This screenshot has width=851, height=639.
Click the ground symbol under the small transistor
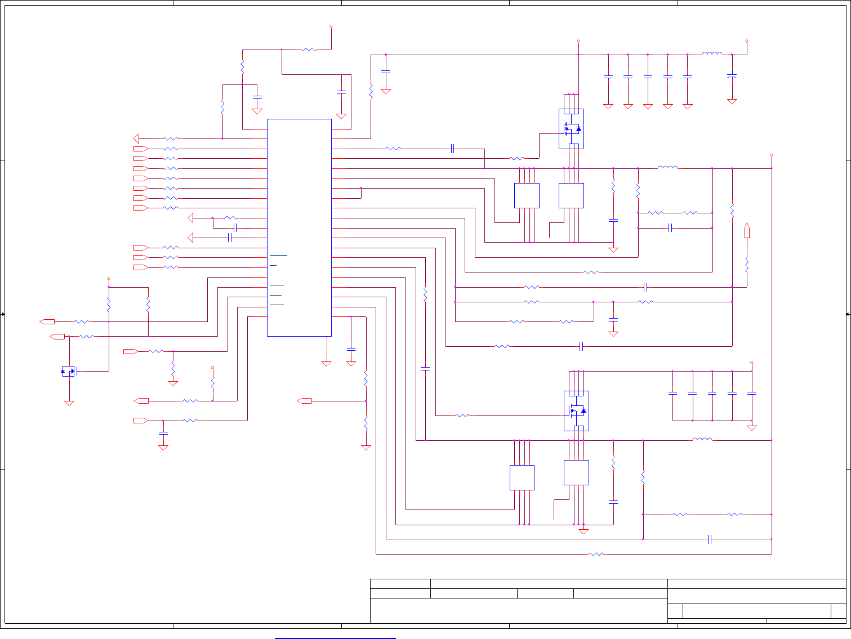[69, 403]
